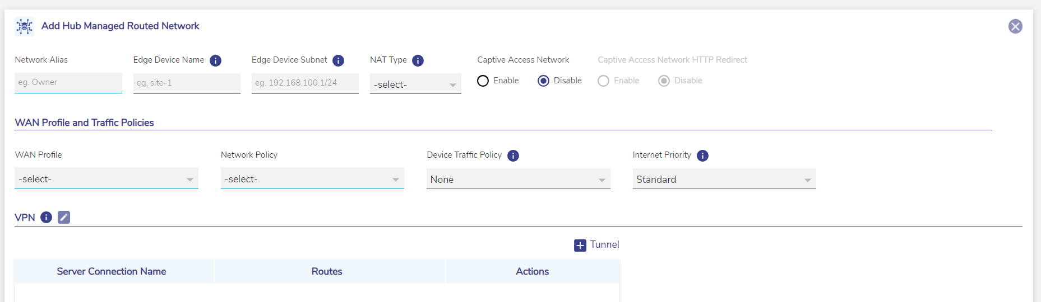The height and width of the screenshot is (302, 1041).
Task: Click the Edge Device Subnet info icon
Action: click(x=338, y=60)
